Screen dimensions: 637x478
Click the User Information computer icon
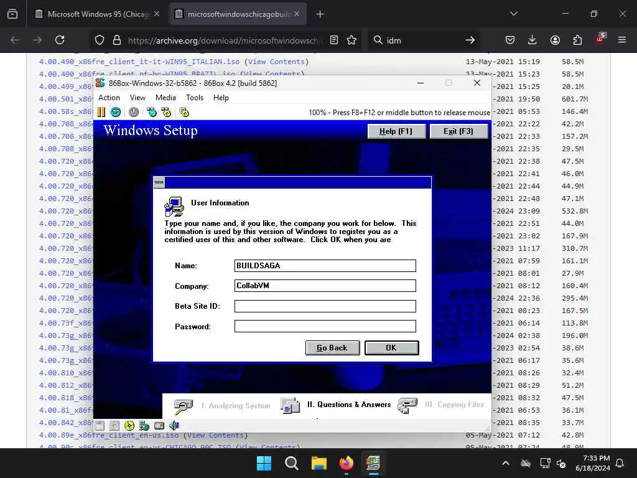[174, 207]
